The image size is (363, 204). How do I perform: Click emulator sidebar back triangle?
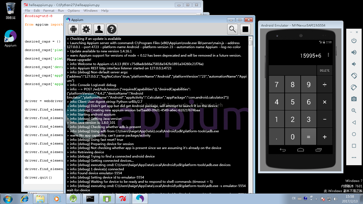tap(354, 122)
